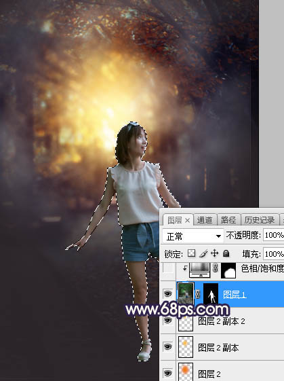Image resolution: width=284 pixels, height=381 pixels.
Task: Click the clipping arrow icon on 色相/饱和度 layer
Action: [x=185, y=268]
